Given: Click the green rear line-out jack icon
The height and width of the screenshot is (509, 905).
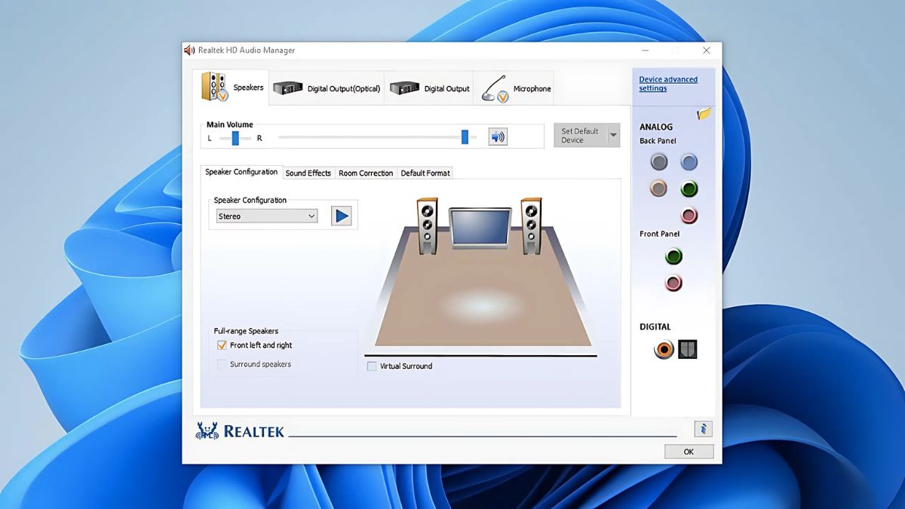Looking at the screenshot, I should point(689,189).
